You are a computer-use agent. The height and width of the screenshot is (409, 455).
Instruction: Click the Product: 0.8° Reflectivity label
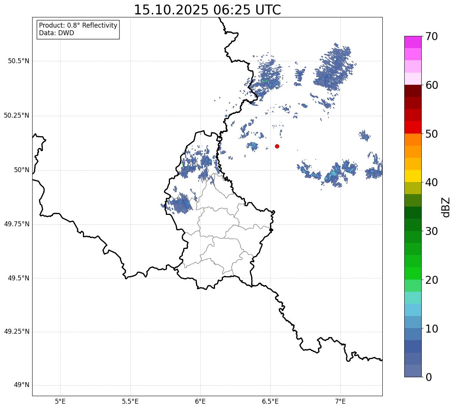(x=78, y=25)
